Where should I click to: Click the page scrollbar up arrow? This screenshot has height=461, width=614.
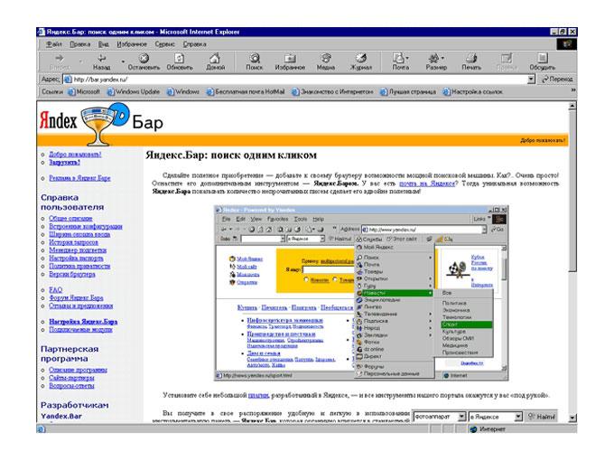pyautogui.click(x=572, y=106)
